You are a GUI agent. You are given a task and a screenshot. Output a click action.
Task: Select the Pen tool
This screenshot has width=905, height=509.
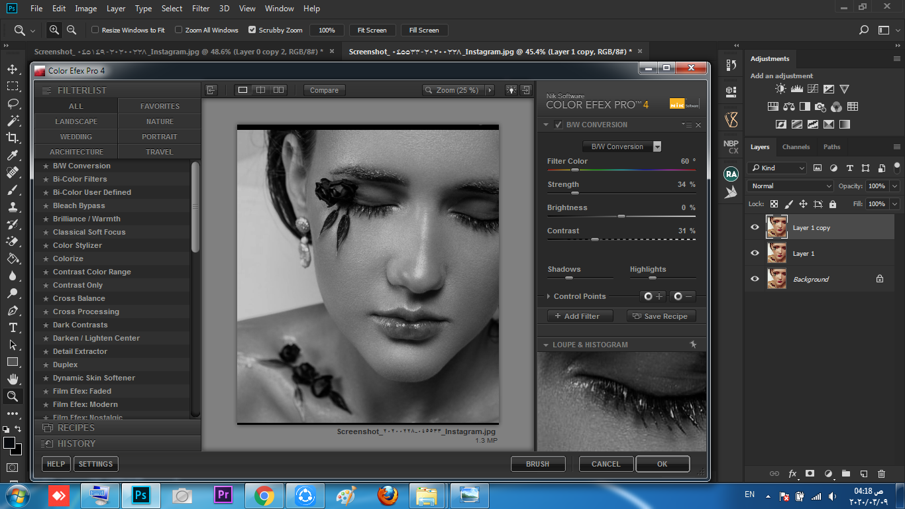(13, 310)
